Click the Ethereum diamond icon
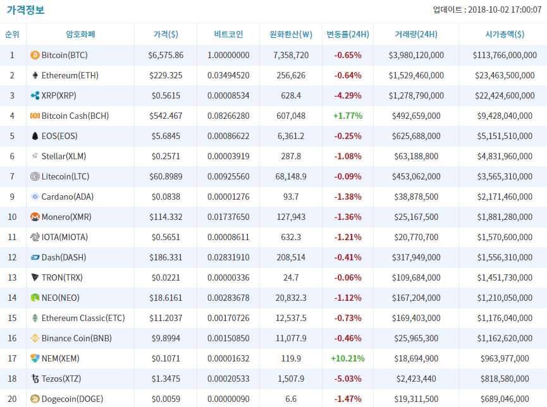 (35, 75)
